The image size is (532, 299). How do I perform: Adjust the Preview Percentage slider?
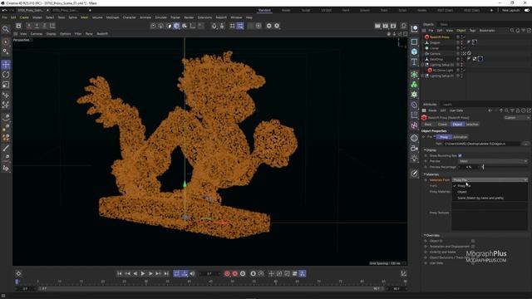(x=505, y=167)
